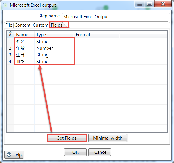Viewport: 174px width, 163px height.
Task: Close the Microsoft Excel output dialog
Action: (x=163, y=4)
